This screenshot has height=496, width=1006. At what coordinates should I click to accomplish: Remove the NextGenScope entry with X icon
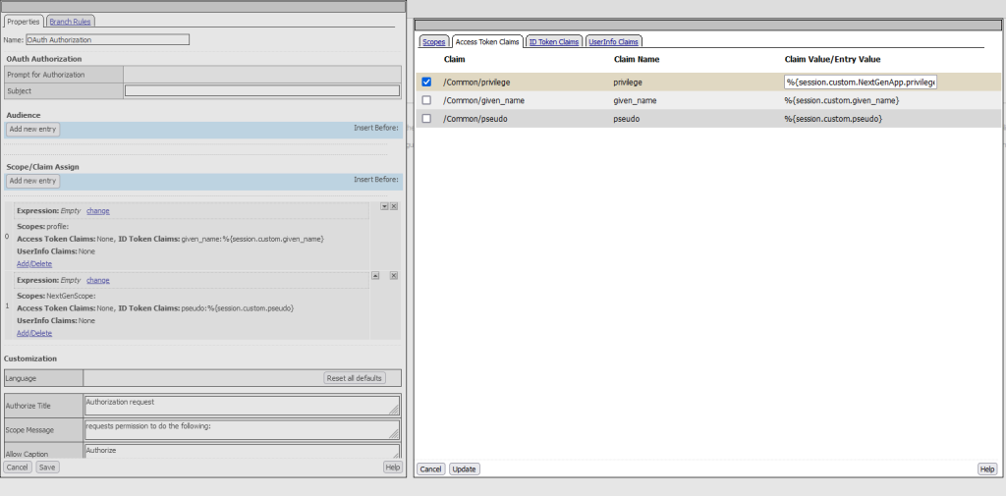[394, 276]
